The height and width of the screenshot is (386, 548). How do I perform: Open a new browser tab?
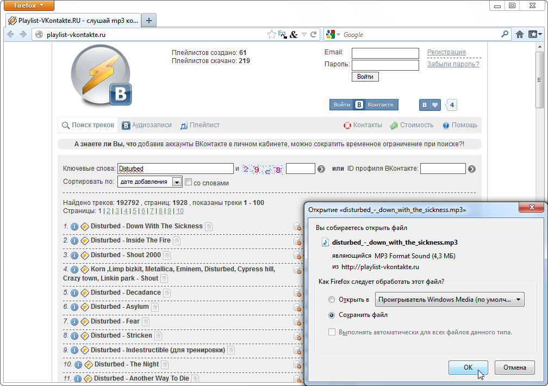pos(149,21)
